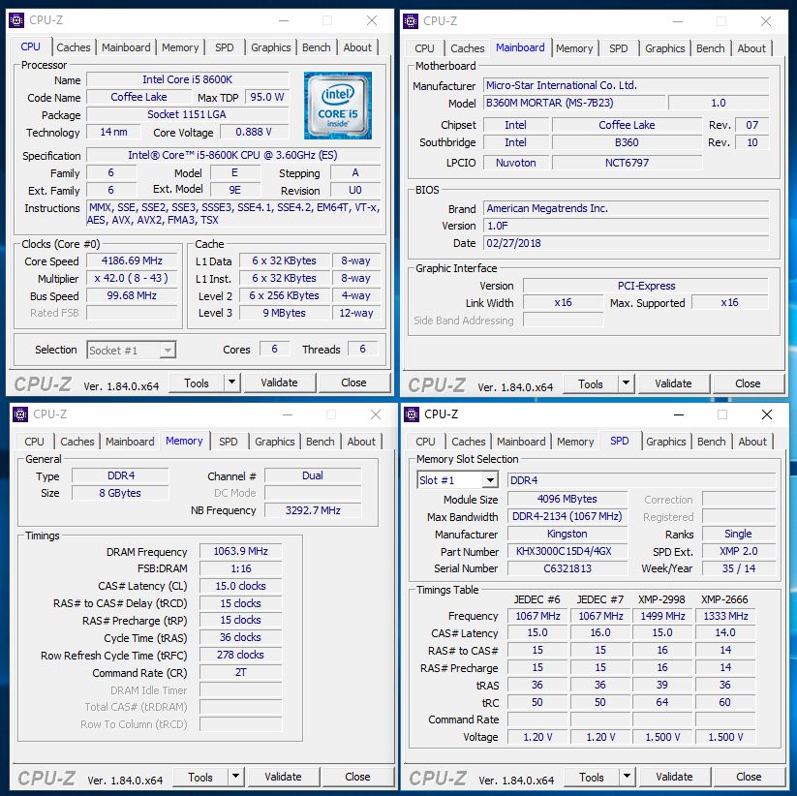Click the BIOS date 02/27/2018 field
797x796 pixels.
626,243
